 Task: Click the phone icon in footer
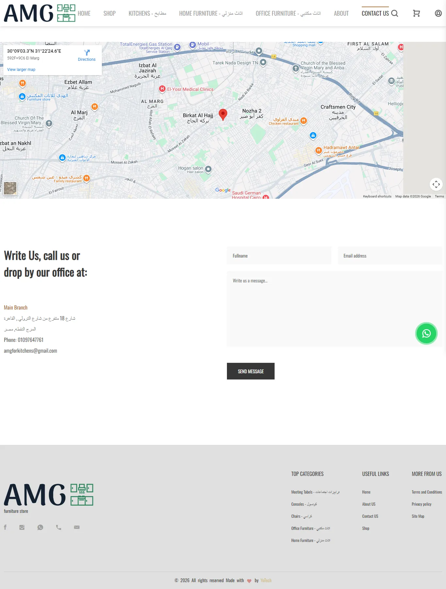click(x=58, y=527)
